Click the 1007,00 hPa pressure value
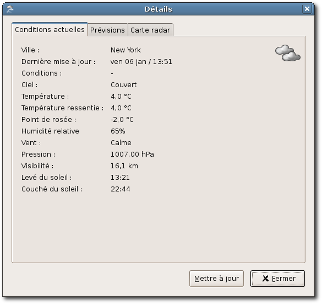The image size is (322, 304). (x=132, y=154)
